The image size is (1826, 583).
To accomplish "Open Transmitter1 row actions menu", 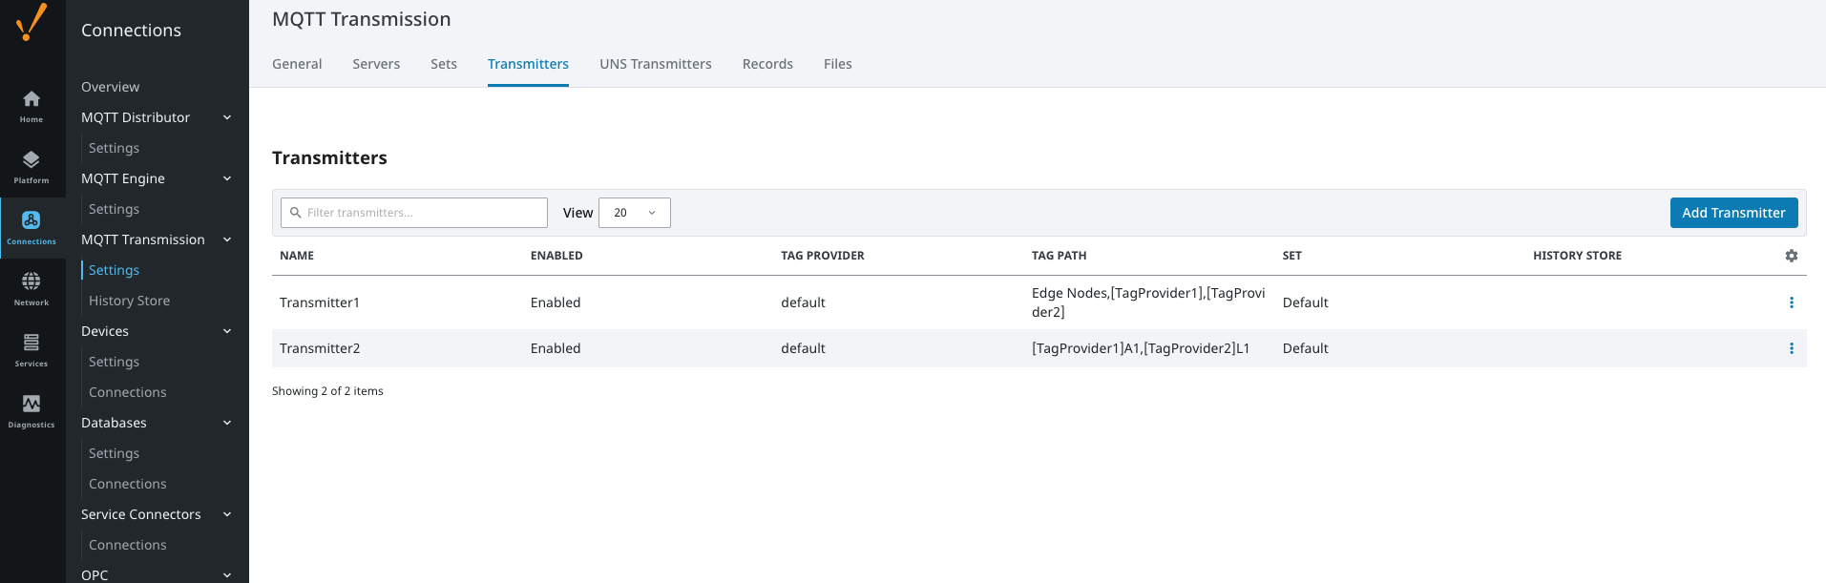I will [x=1791, y=302].
